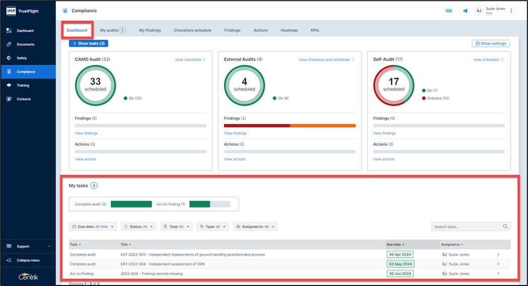Click the Training graduation cap icon
Screen dimensions: 528x286
click(x=9, y=85)
